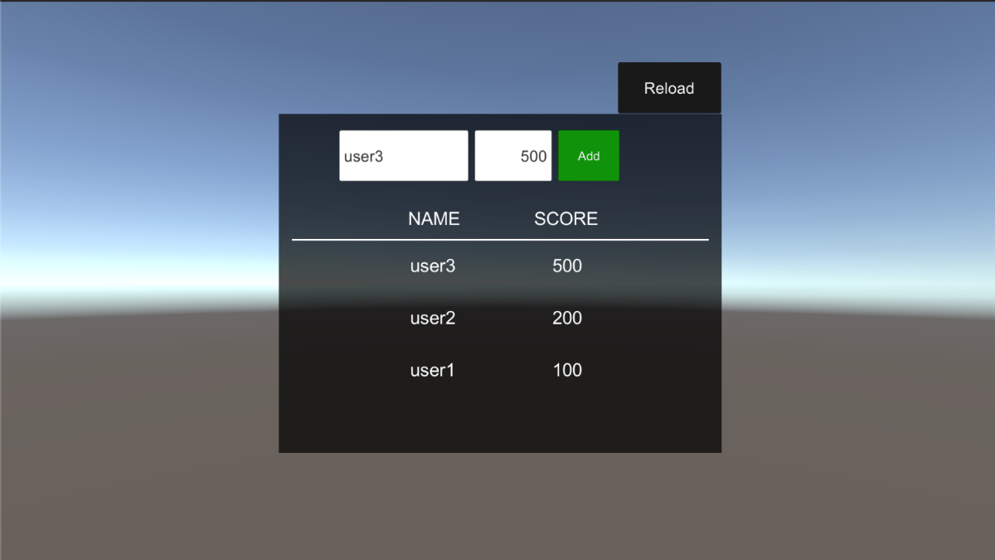This screenshot has height=560, width=995.
Task: Select the user1 leaderboard entry name
Action: point(433,371)
